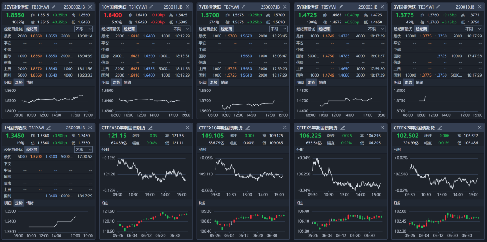The height and width of the screenshot is (242, 487).
Task: Click the 分时 intraday chart in CFFEX30年期国债期货
Action: [146, 176]
